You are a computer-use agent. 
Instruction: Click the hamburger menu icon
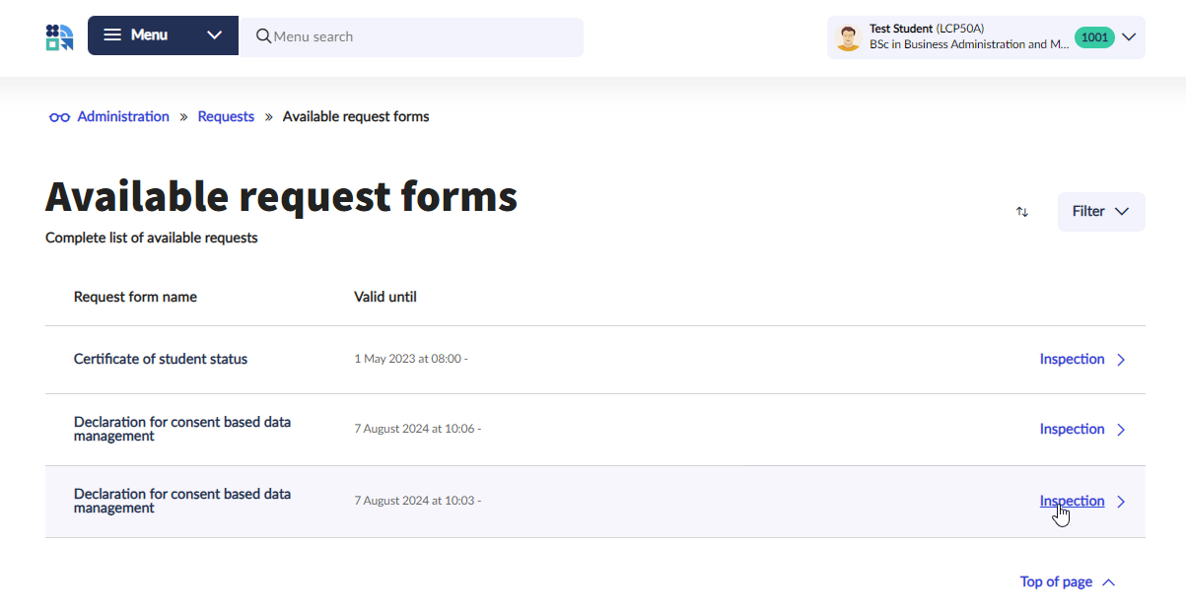112,35
